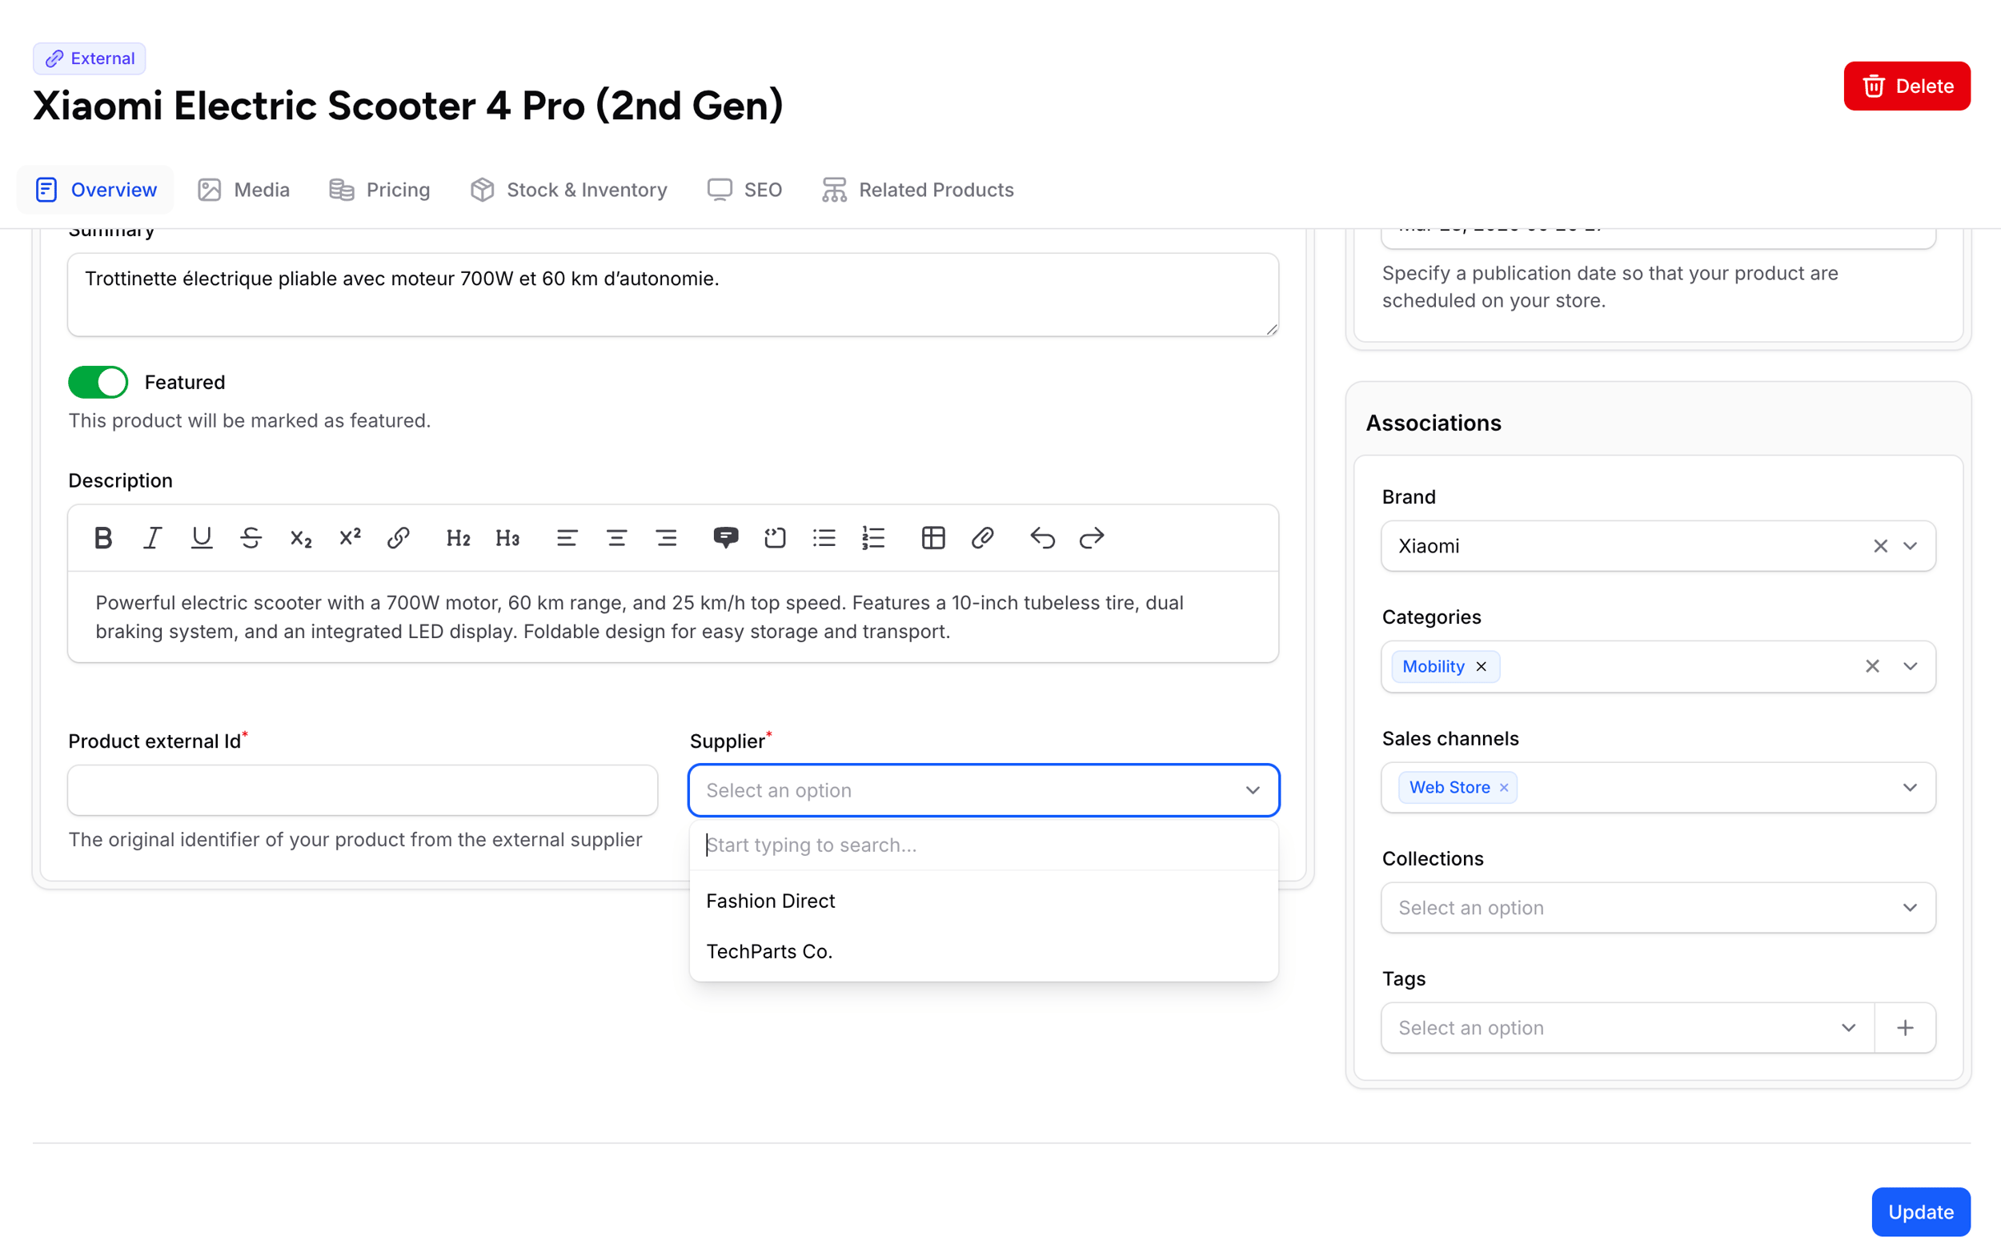Expand the Brand dropdown chevron
Viewport: 2001px width, 1253px height.
point(1910,546)
